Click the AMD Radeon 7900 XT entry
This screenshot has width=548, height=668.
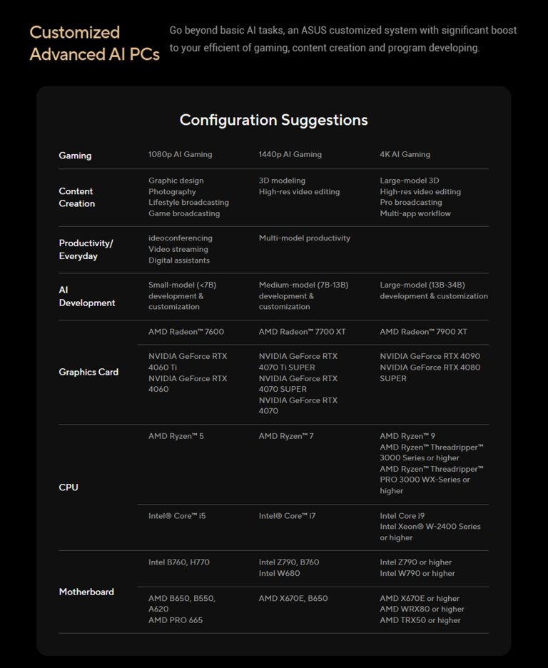[423, 331]
